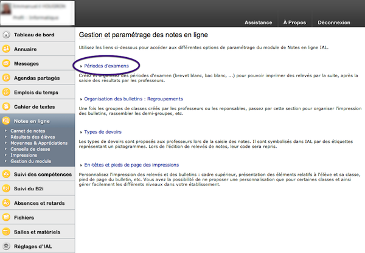Open Cahier de textes icon
365x253 pixels.
(x=6, y=107)
